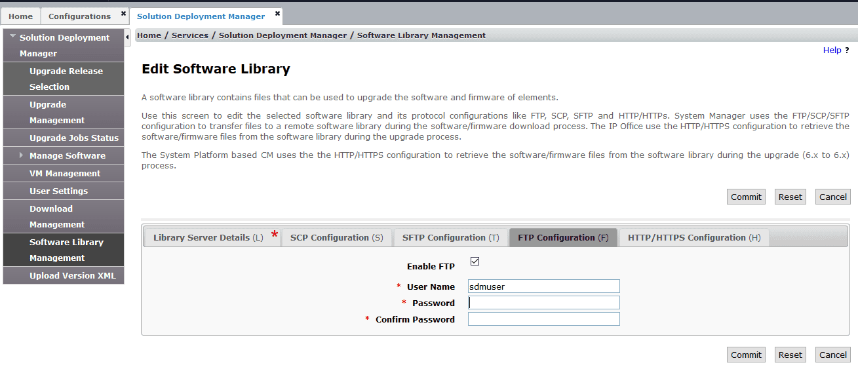Navigate to VM Management
Screen dimensions: 858x371
click(x=64, y=173)
